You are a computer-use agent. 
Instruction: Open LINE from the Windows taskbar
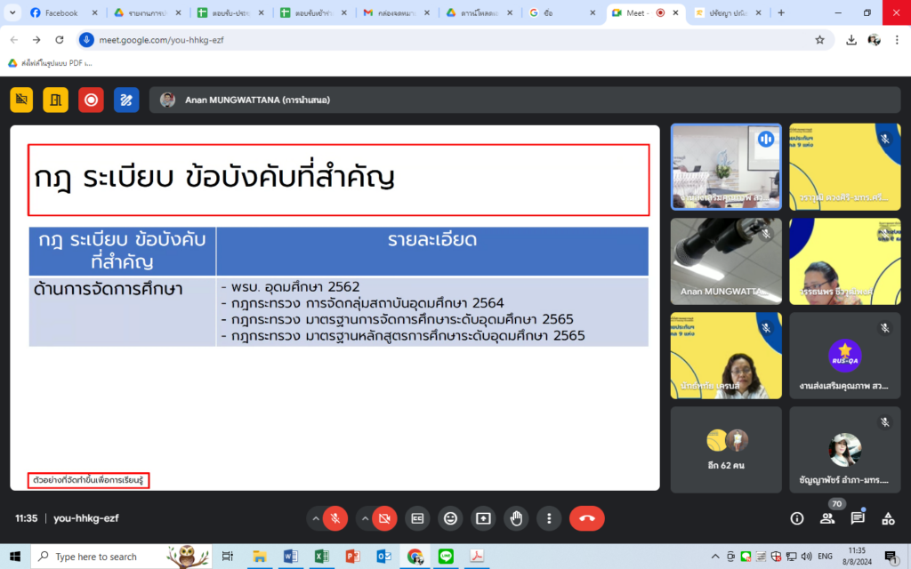point(446,557)
